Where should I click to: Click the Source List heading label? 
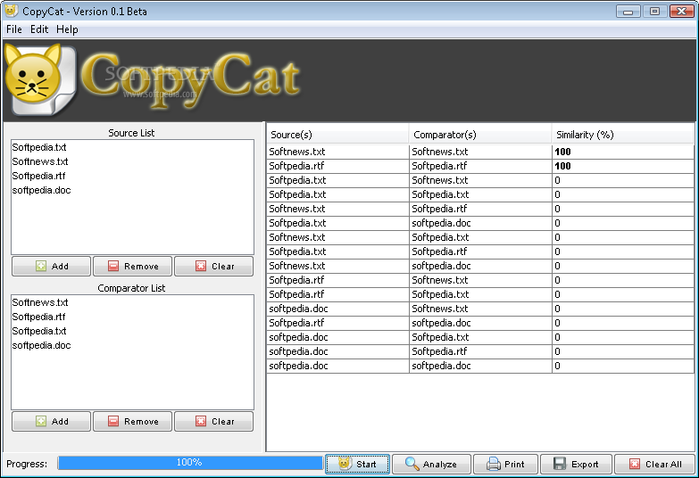pyautogui.click(x=131, y=133)
